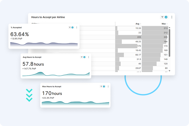Click the table's vertical scrollbar thumb
Image resolution: width=189 pixels, height=126 pixels.
[169, 42]
